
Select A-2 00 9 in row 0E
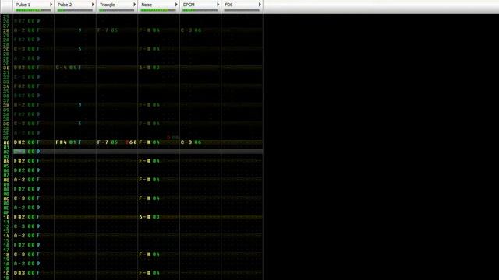[x=27, y=208]
